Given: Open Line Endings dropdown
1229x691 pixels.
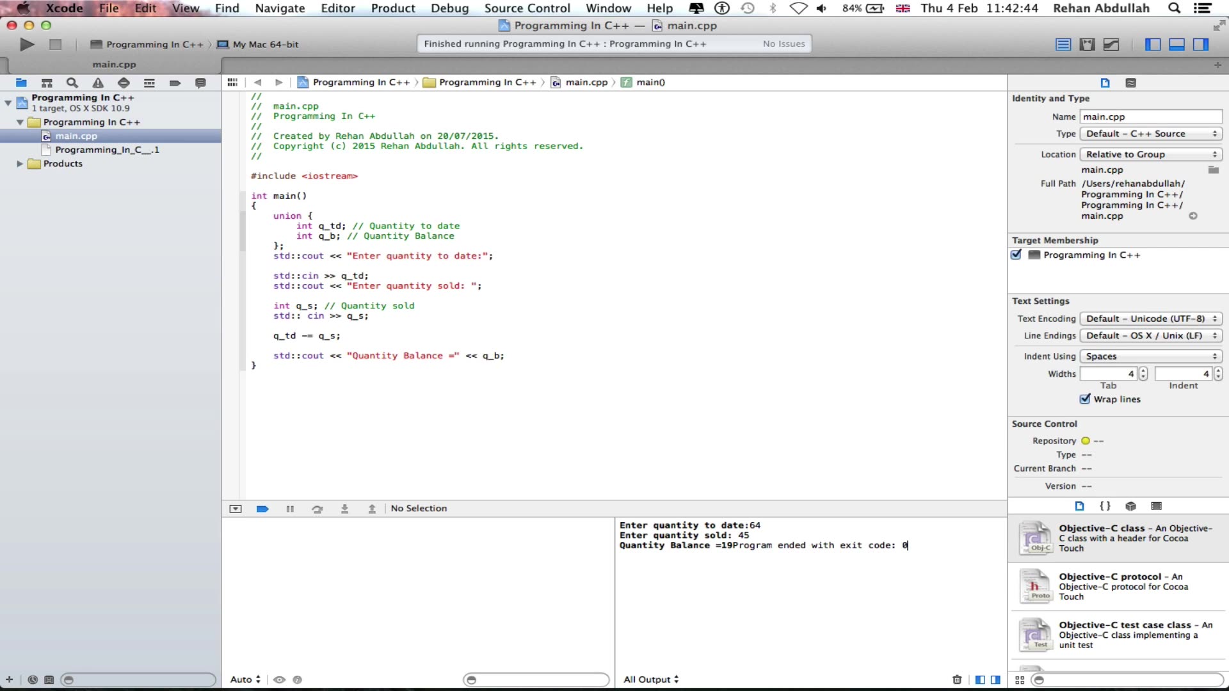Looking at the screenshot, I should (1151, 335).
